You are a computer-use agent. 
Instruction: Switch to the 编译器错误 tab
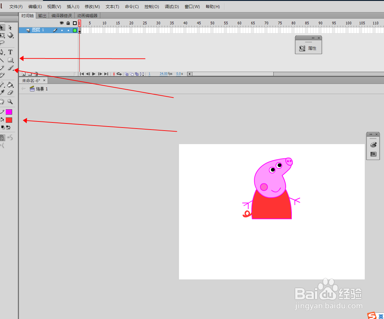tap(62, 16)
